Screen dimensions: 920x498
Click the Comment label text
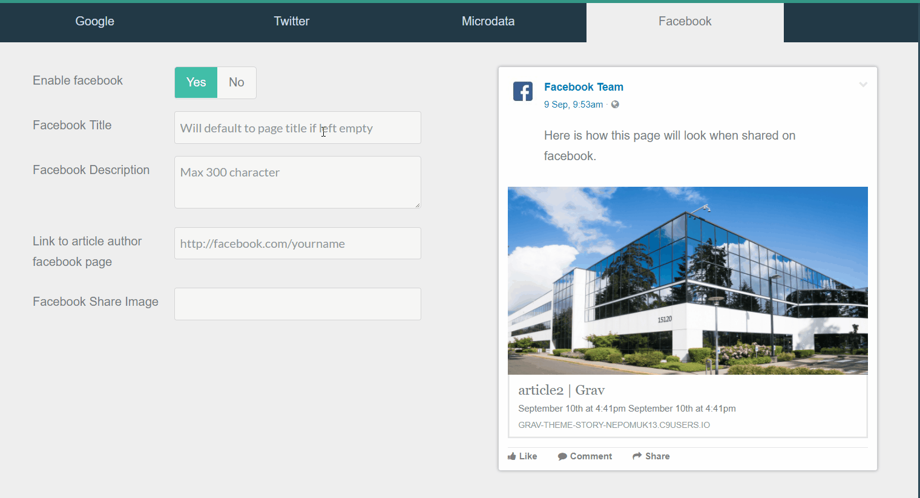point(591,456)
